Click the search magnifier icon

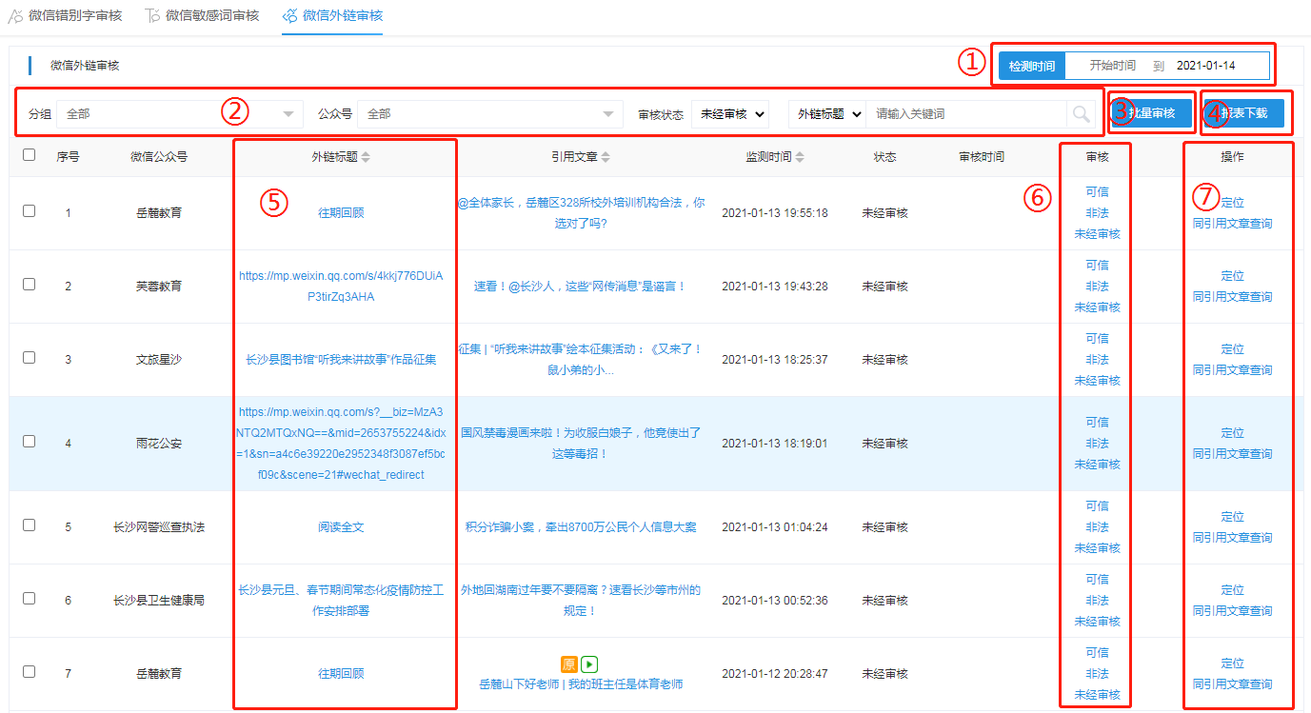(1081, 114)
